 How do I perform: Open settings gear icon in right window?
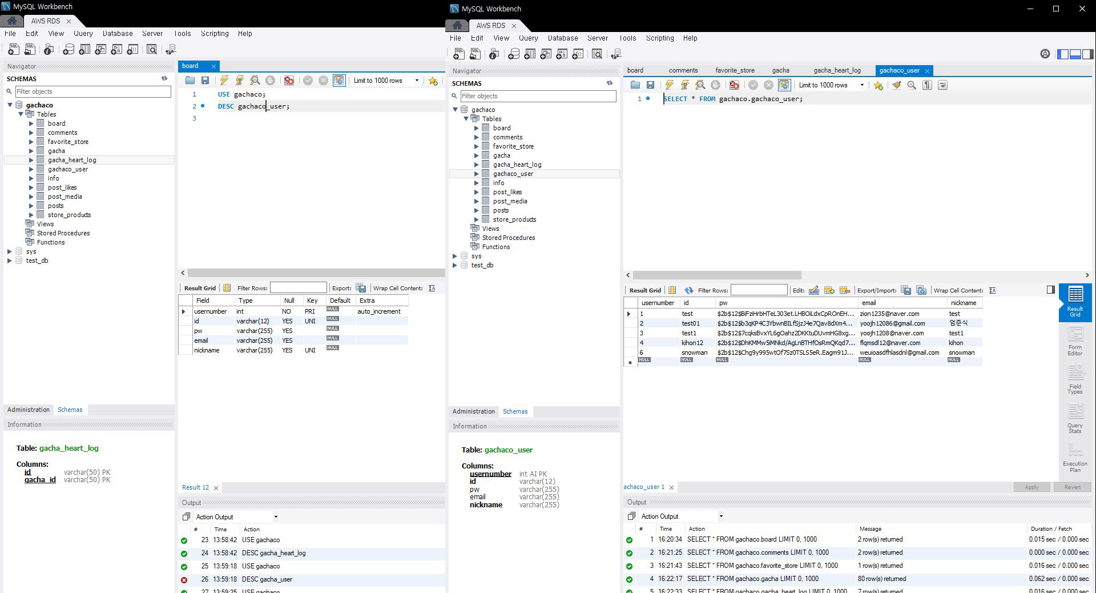point(1045,54)
